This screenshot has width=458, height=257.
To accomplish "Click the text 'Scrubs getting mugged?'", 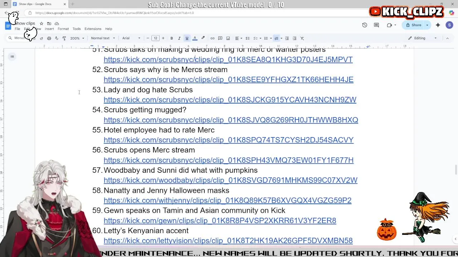I will click(x=145, y=110).
